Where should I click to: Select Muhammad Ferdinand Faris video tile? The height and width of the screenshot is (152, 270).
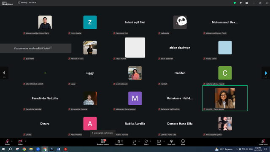pos(45,22)
